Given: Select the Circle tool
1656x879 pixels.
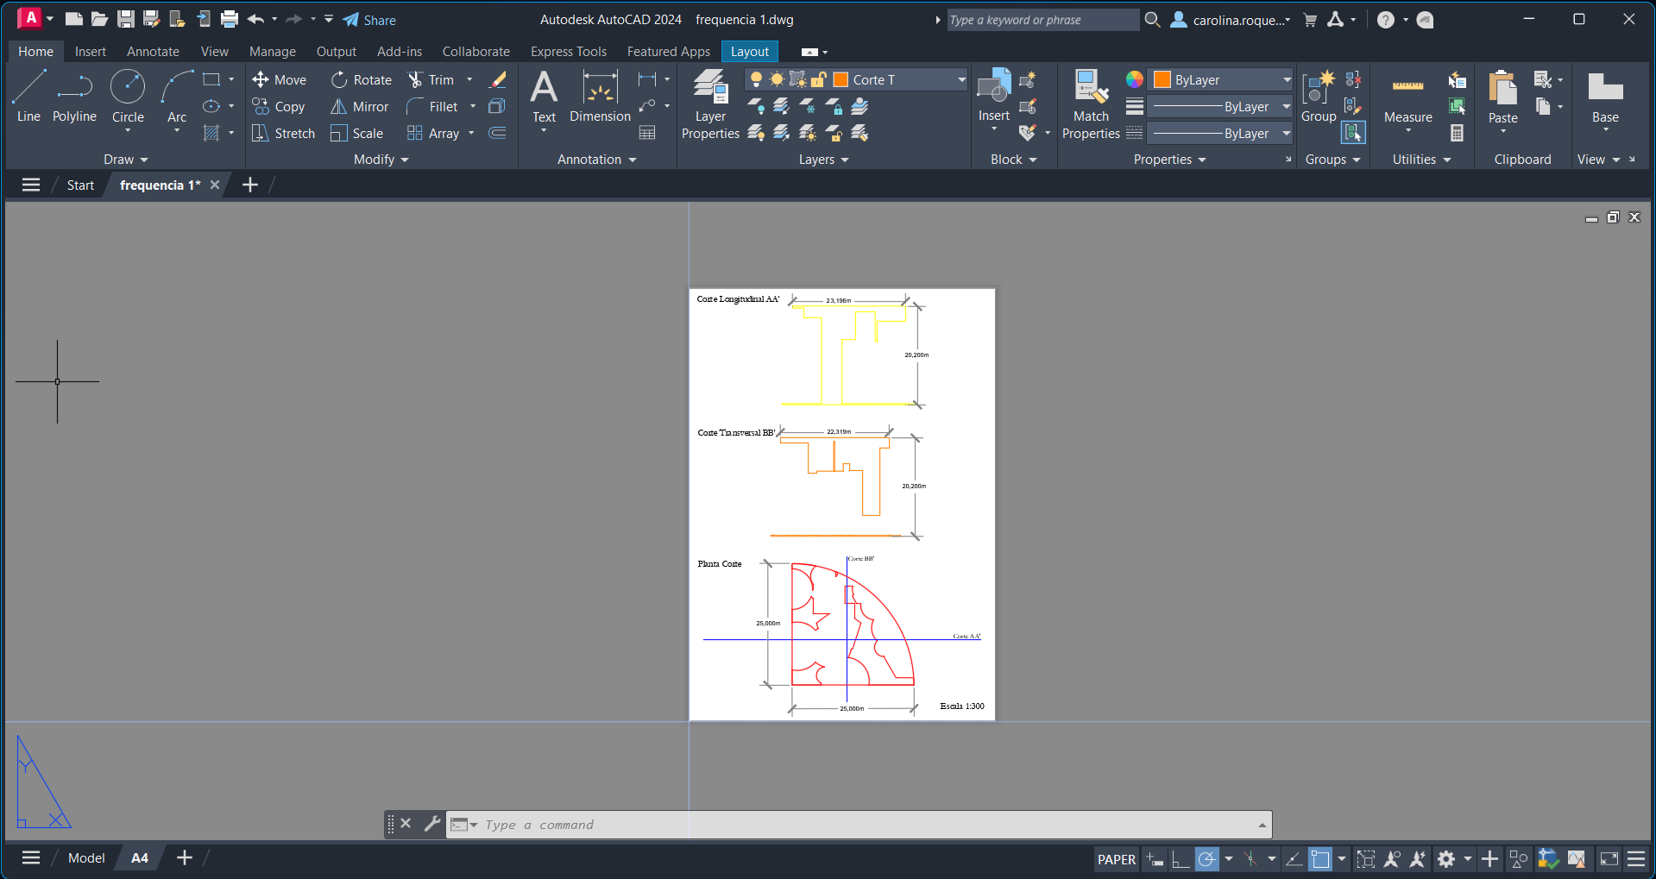Looking at the screenshot, I should click(128, 97).
